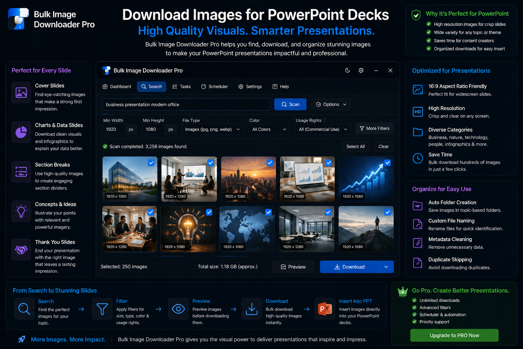Uncheck the glass office building image
523x349 pixels.
click(151, 163)
